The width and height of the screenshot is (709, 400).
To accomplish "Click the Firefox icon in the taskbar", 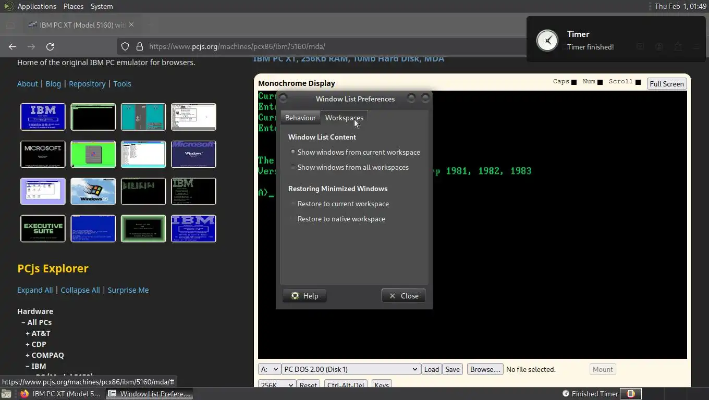I will [x=25, y=394].
